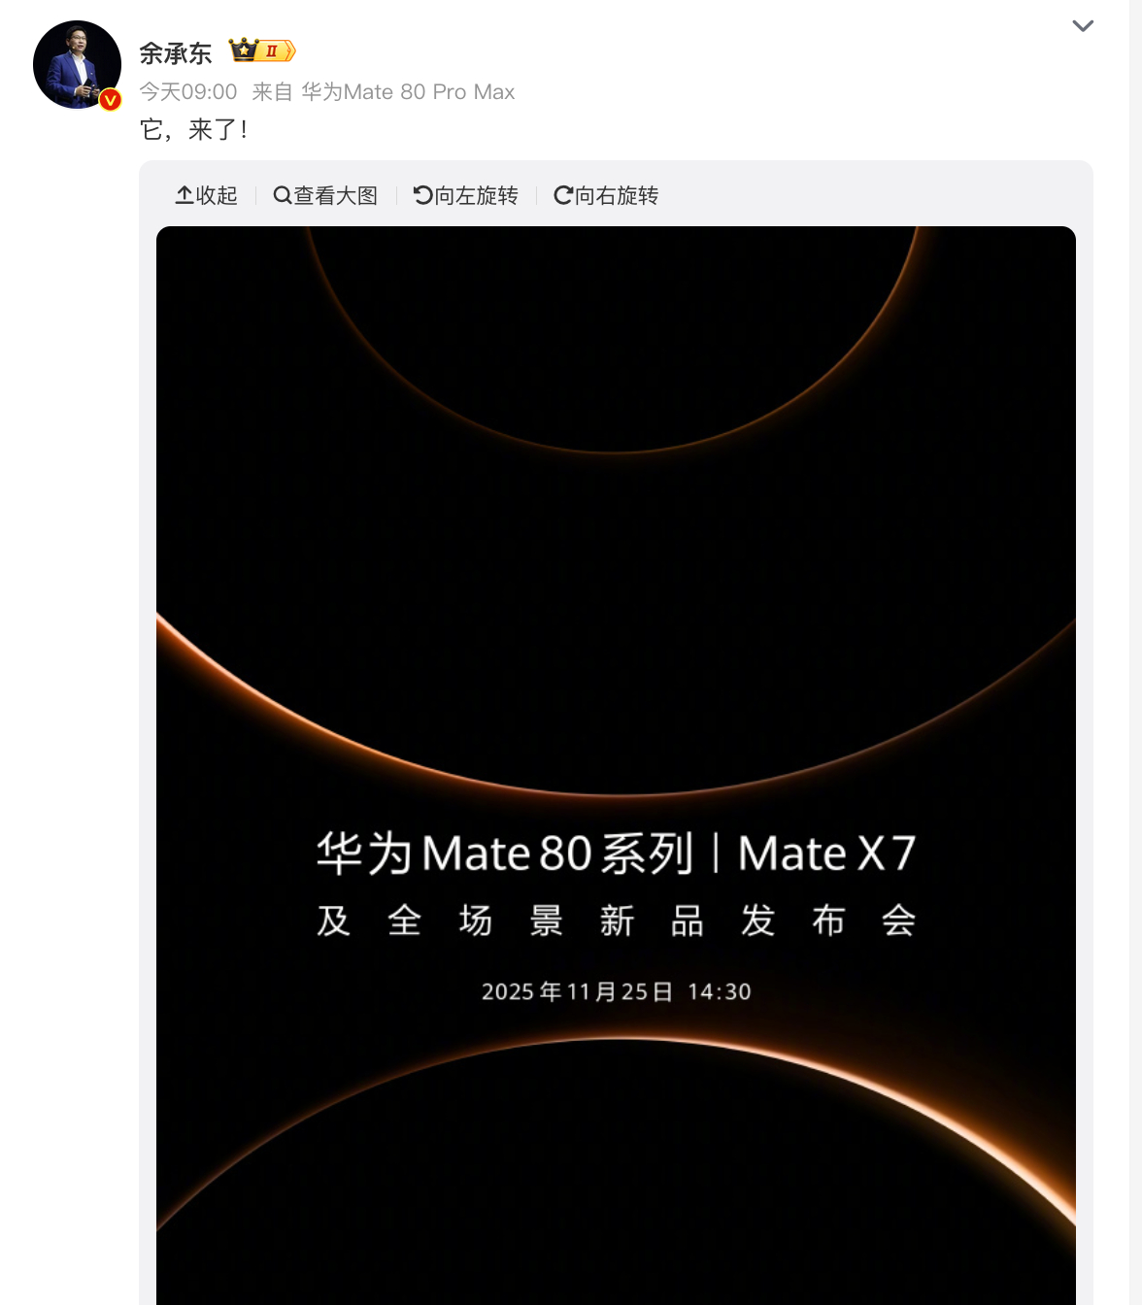Collapse the image with 收起
This screenshot has width=1142, height=1305.
tap(206, 195)
